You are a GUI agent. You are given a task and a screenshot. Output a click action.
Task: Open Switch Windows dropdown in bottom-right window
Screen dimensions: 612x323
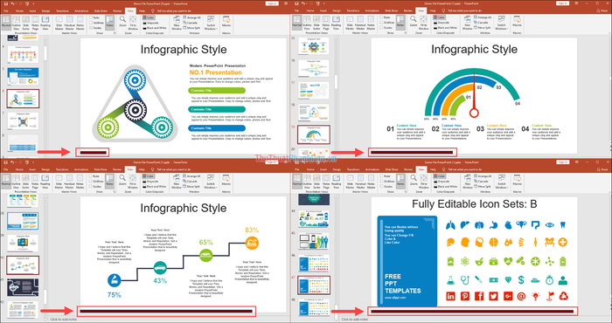(502, 182)
